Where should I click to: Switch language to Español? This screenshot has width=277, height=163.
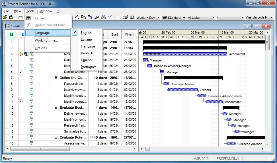tap(87, 60)
